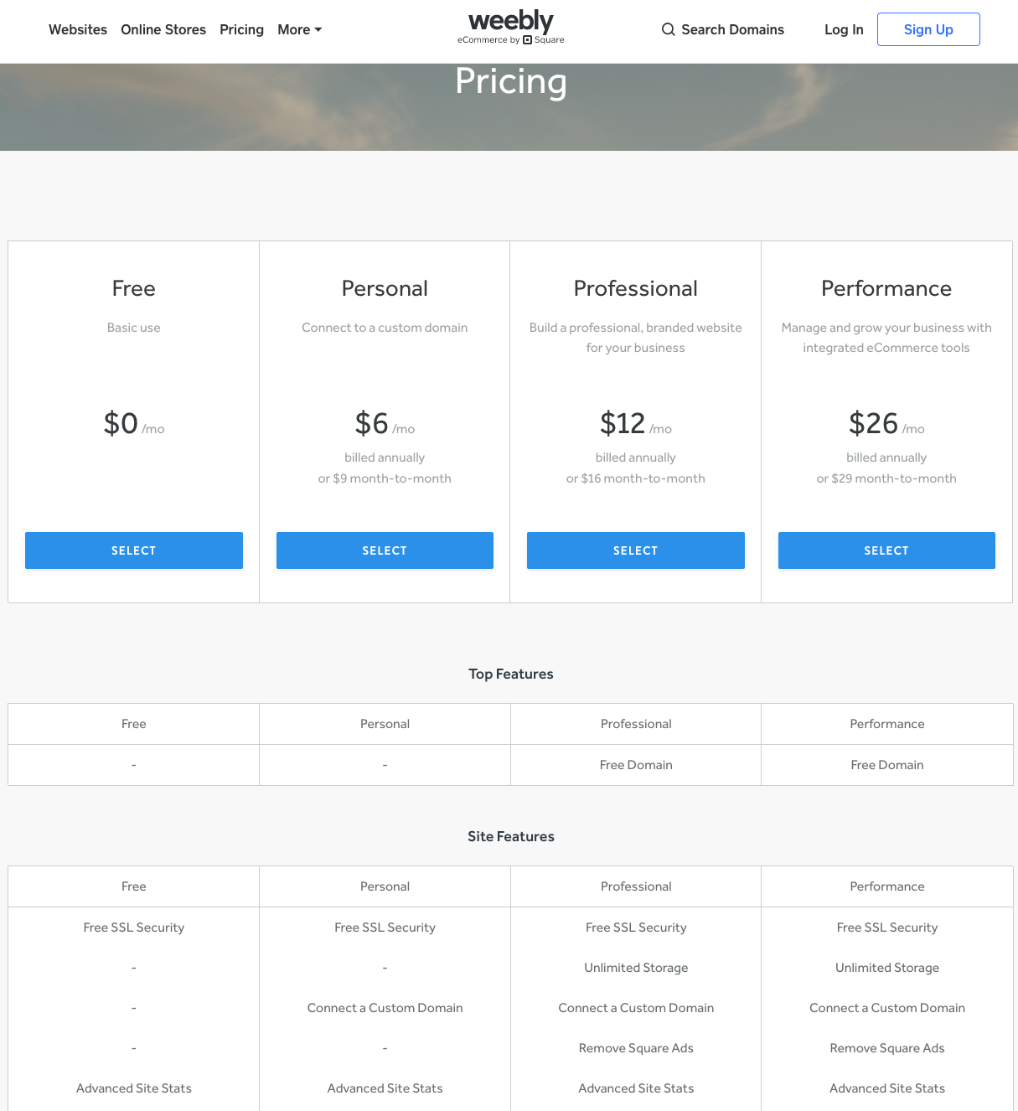Click Personal column in Site Features

pyautogui.click(x=385, y=886)
